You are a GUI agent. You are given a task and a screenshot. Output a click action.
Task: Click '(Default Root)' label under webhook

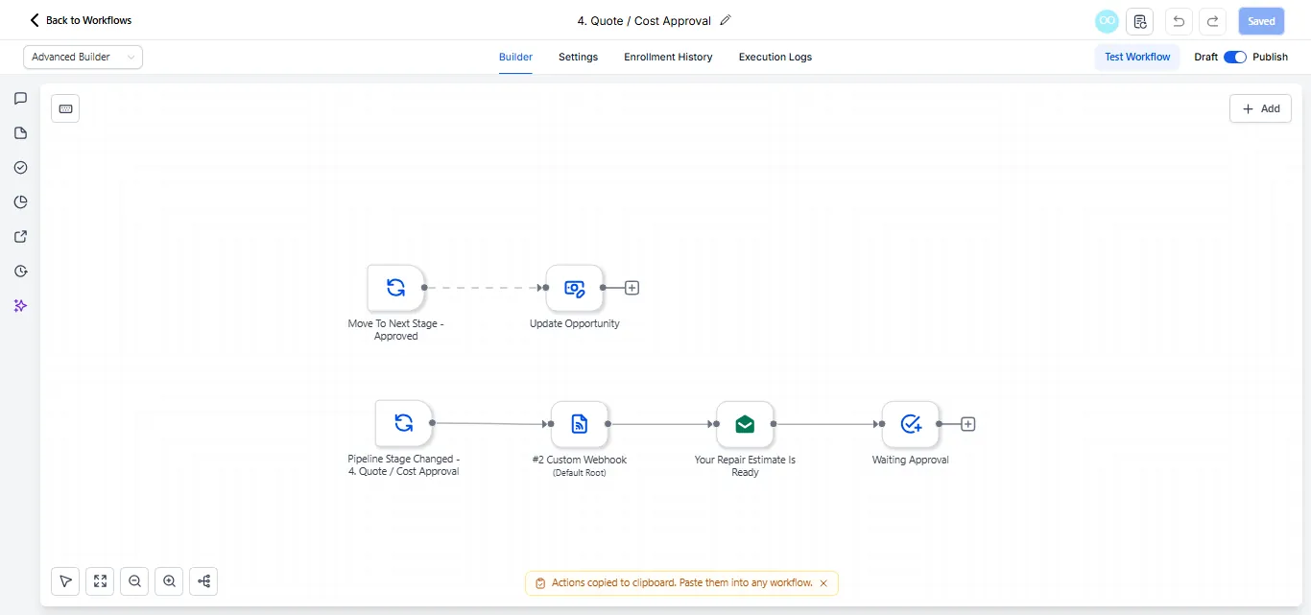tap(579, 473)
